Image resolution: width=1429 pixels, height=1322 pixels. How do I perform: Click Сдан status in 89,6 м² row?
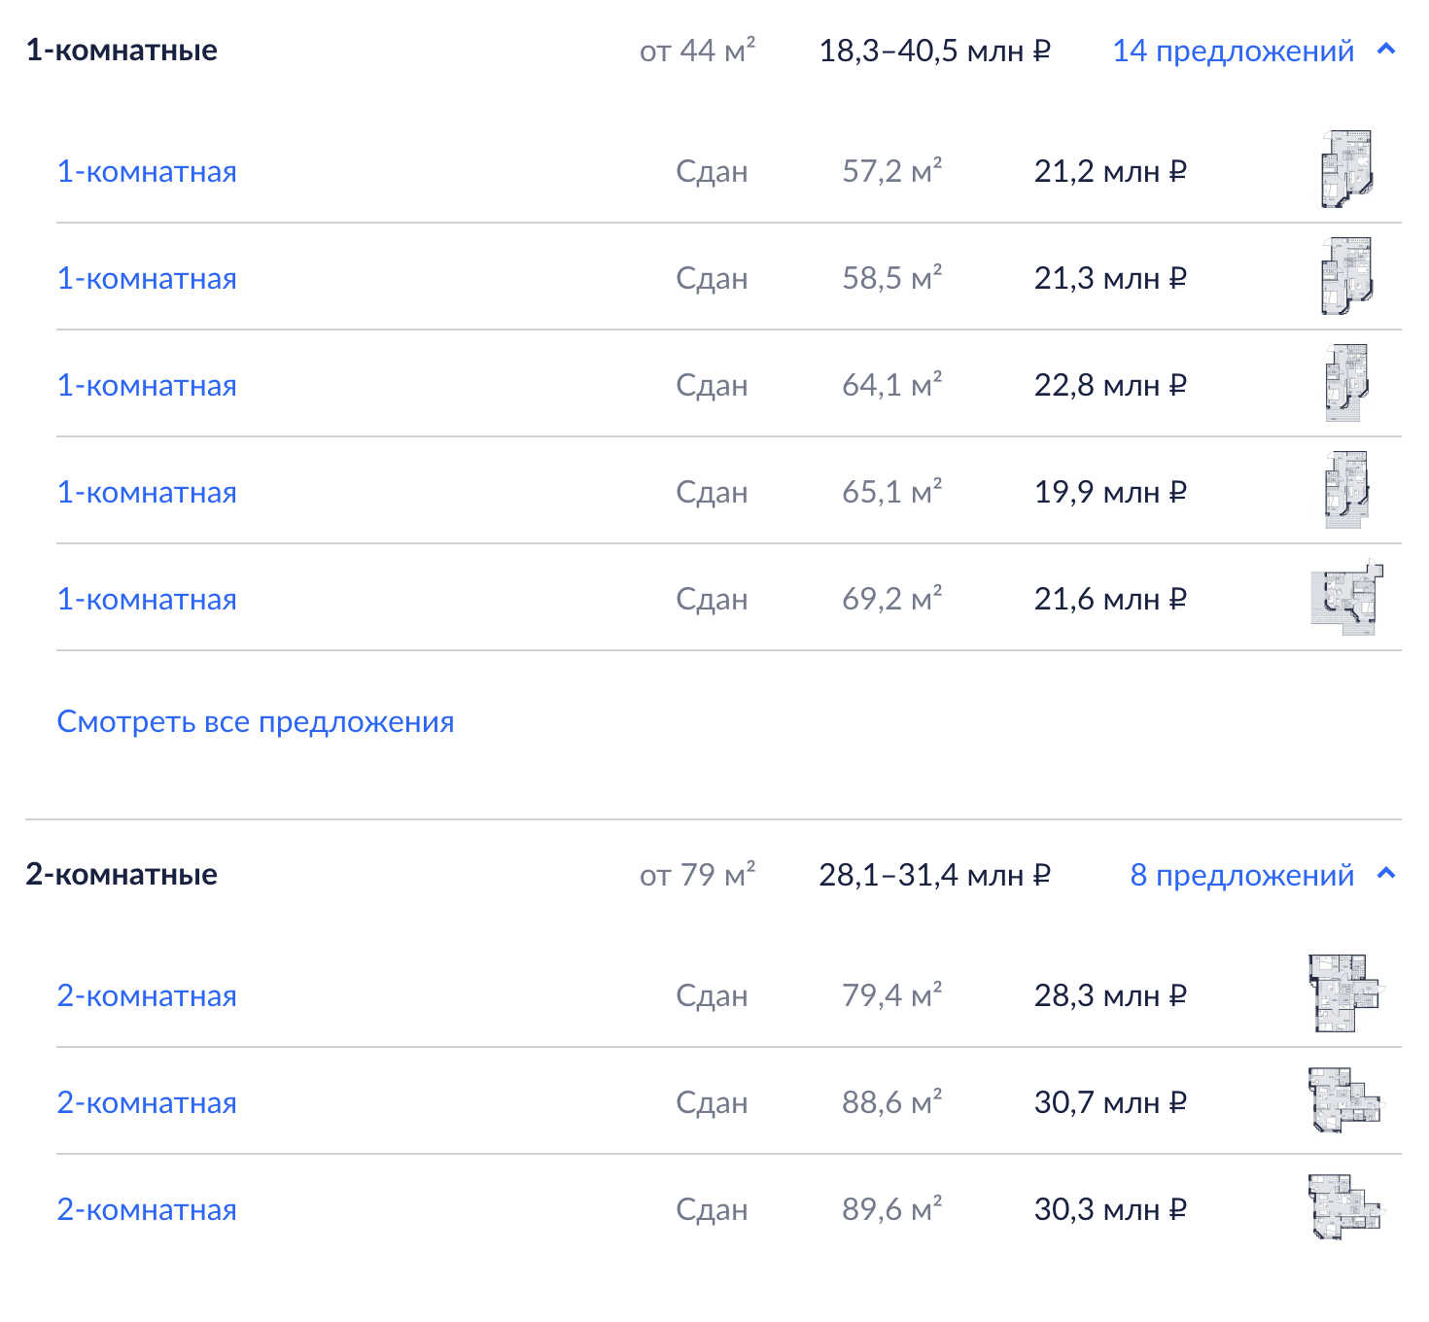click(713, 1209)
